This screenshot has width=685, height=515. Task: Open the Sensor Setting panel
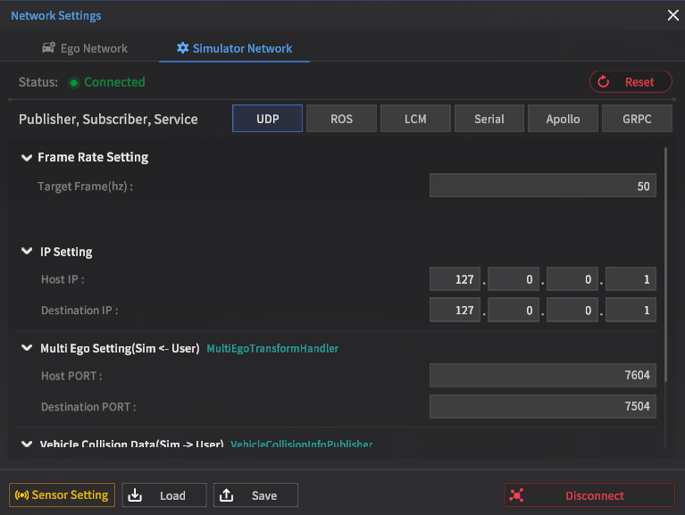(x=63, y=495)
